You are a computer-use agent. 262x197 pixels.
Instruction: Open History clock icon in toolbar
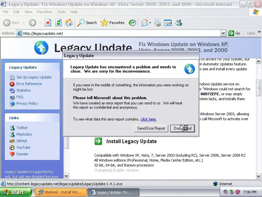[132, 23]
